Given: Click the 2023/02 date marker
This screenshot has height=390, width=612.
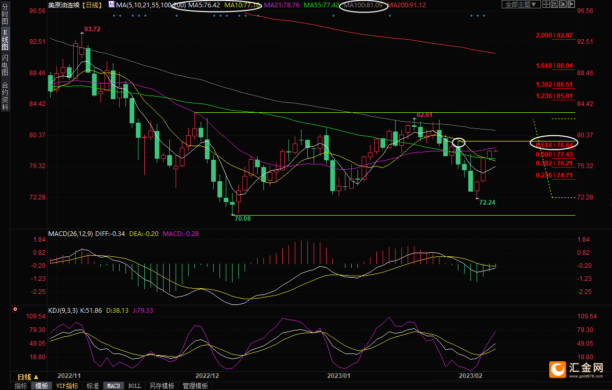Looking at the screenshot, I should (x=470, y=375).
